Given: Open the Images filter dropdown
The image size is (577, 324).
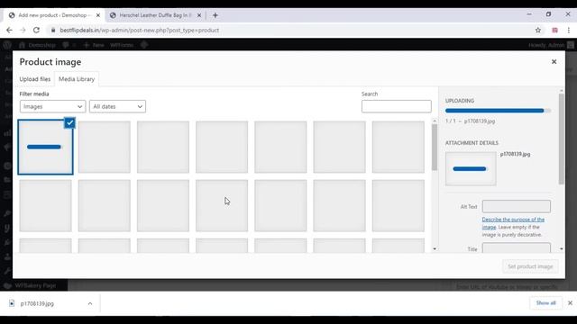Looking at the screenshot, I should [52, 106].
